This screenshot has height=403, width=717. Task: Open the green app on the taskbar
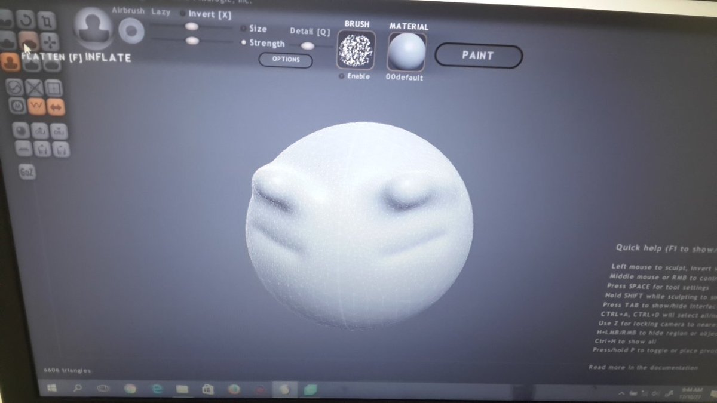pyautogui.click(x=310, y=389)
